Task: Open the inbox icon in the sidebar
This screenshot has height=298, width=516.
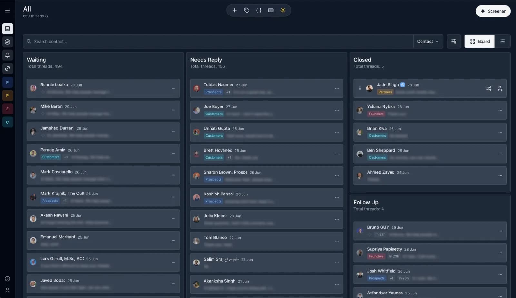Action: 7,29
